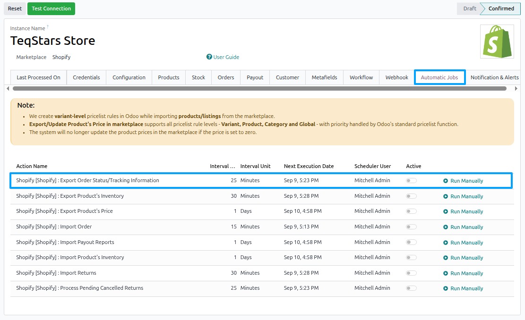
Task: Open the Orders tab
Action: (x=226, y=77)
